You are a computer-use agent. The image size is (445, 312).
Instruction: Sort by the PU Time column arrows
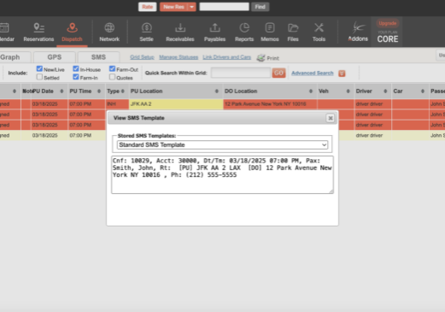tap(99, 91)
